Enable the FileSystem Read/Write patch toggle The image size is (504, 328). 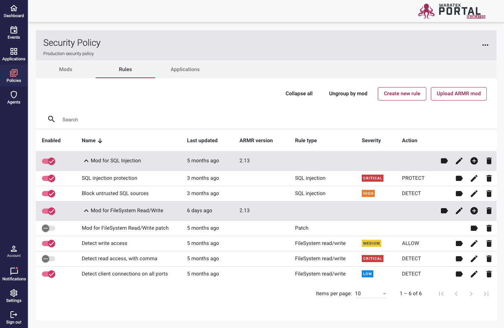[x=49, y=228]
